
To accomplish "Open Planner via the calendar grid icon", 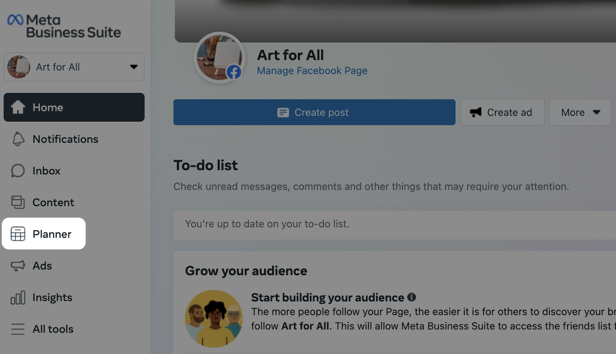I will [18, 234].
